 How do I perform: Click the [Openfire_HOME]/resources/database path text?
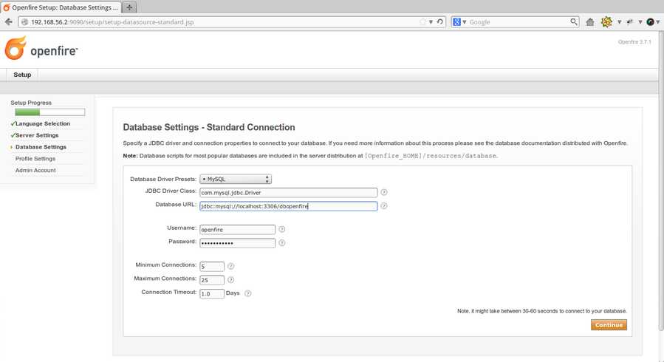tap(431, 156)
